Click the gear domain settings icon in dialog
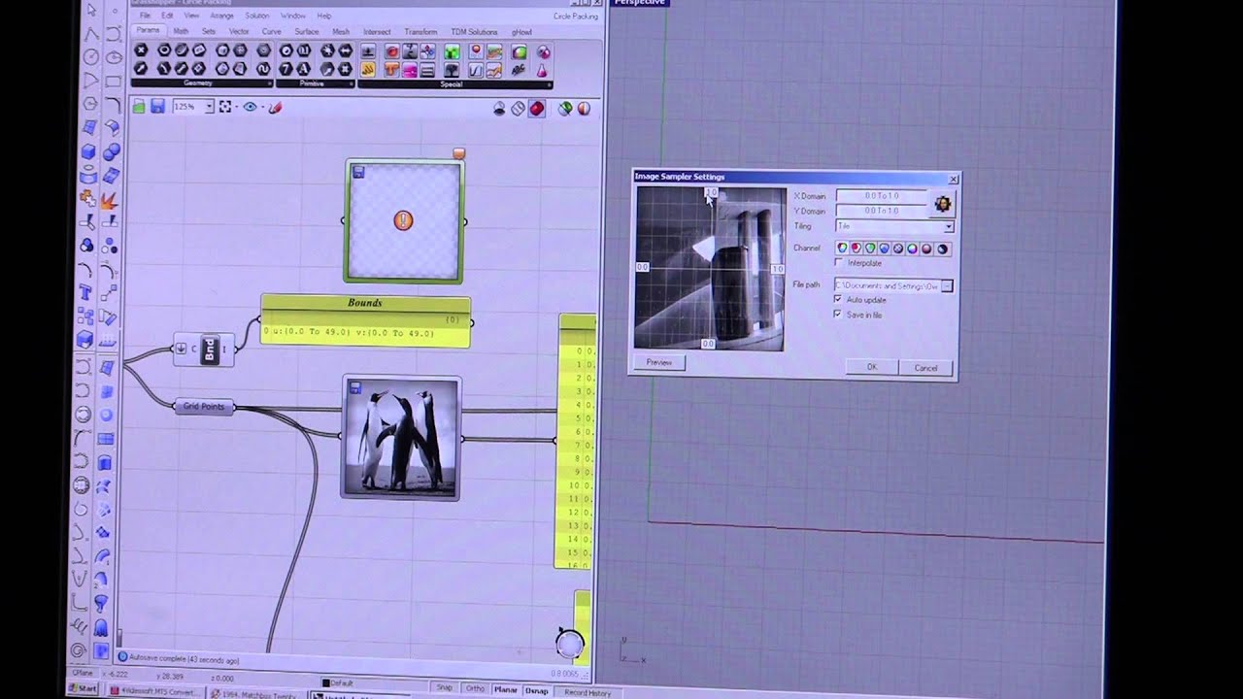Viewport: 1243px width, 699px height. (943, 203)
